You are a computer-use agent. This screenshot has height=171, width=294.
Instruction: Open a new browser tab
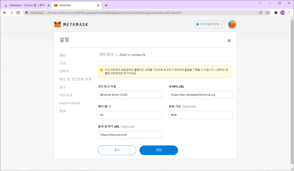[106, 5]
